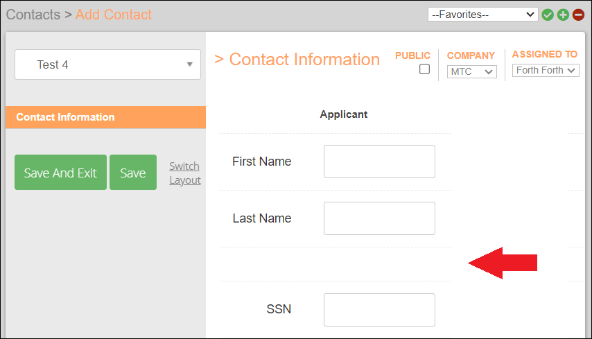Open the Test 4 layout dropdown
The width and height of the screenshot is (592, 339).
pyautogui.click(x=107, y=64)
